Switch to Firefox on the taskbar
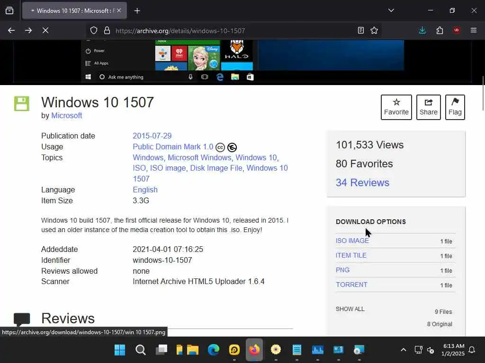The width and height of the screenshot is (485, 363). (254, 350)
